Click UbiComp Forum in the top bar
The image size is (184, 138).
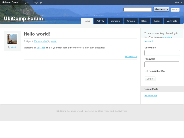coord(10,2)
